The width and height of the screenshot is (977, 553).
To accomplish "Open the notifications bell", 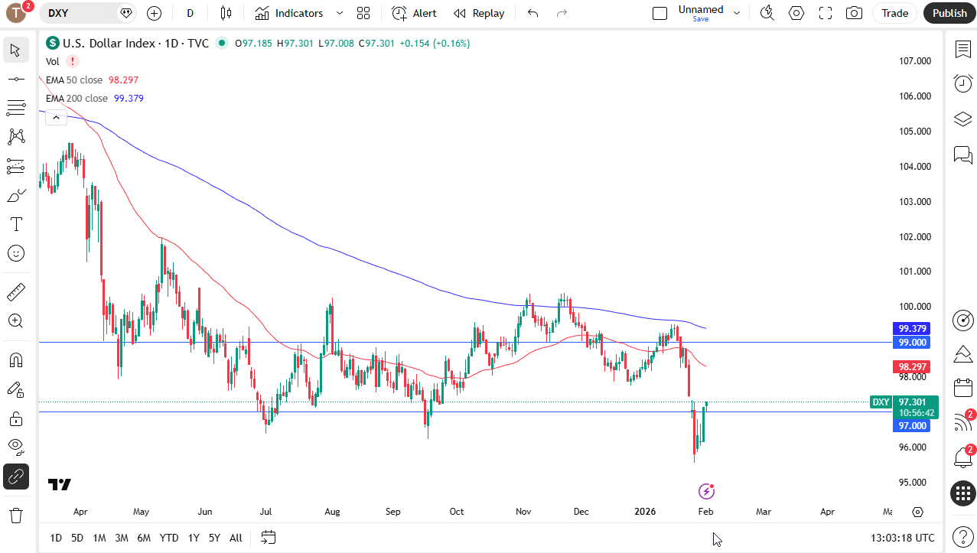I will 962,457.
